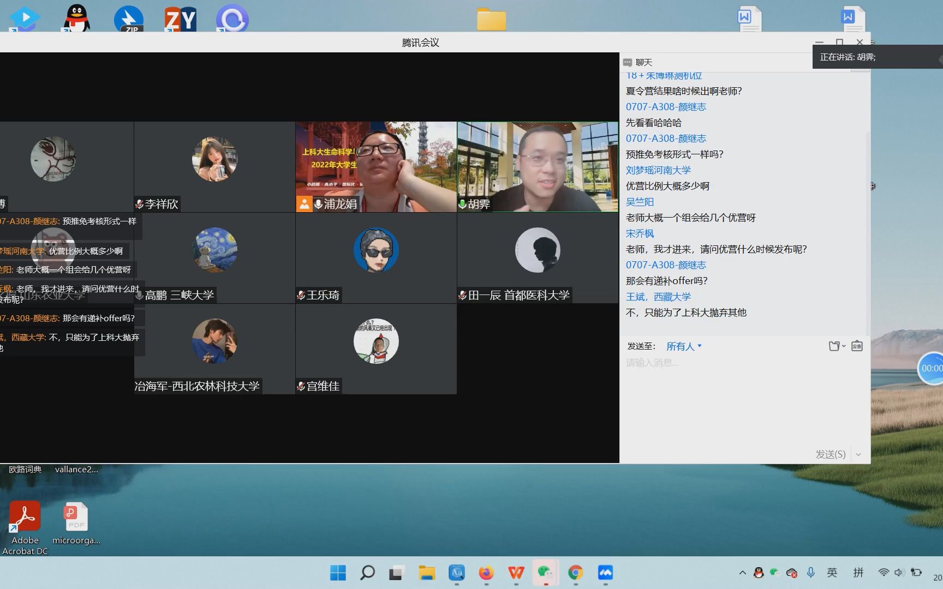Click the muted mic icon beside 宫维佳

point(301,386)
